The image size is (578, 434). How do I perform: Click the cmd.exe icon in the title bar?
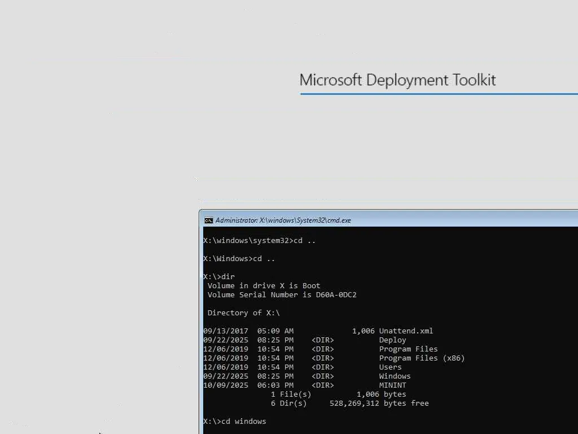[x=209, y=220]
